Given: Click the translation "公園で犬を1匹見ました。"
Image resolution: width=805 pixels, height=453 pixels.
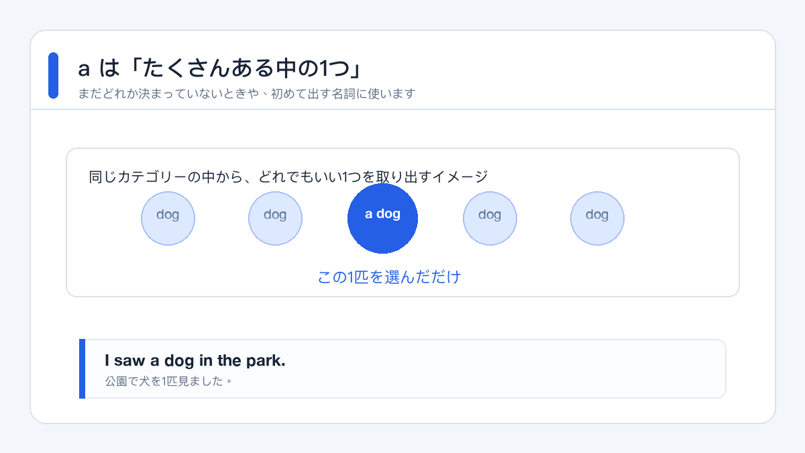Looking at the screenshot, I should pyautogui.click(x=168, y=381).
